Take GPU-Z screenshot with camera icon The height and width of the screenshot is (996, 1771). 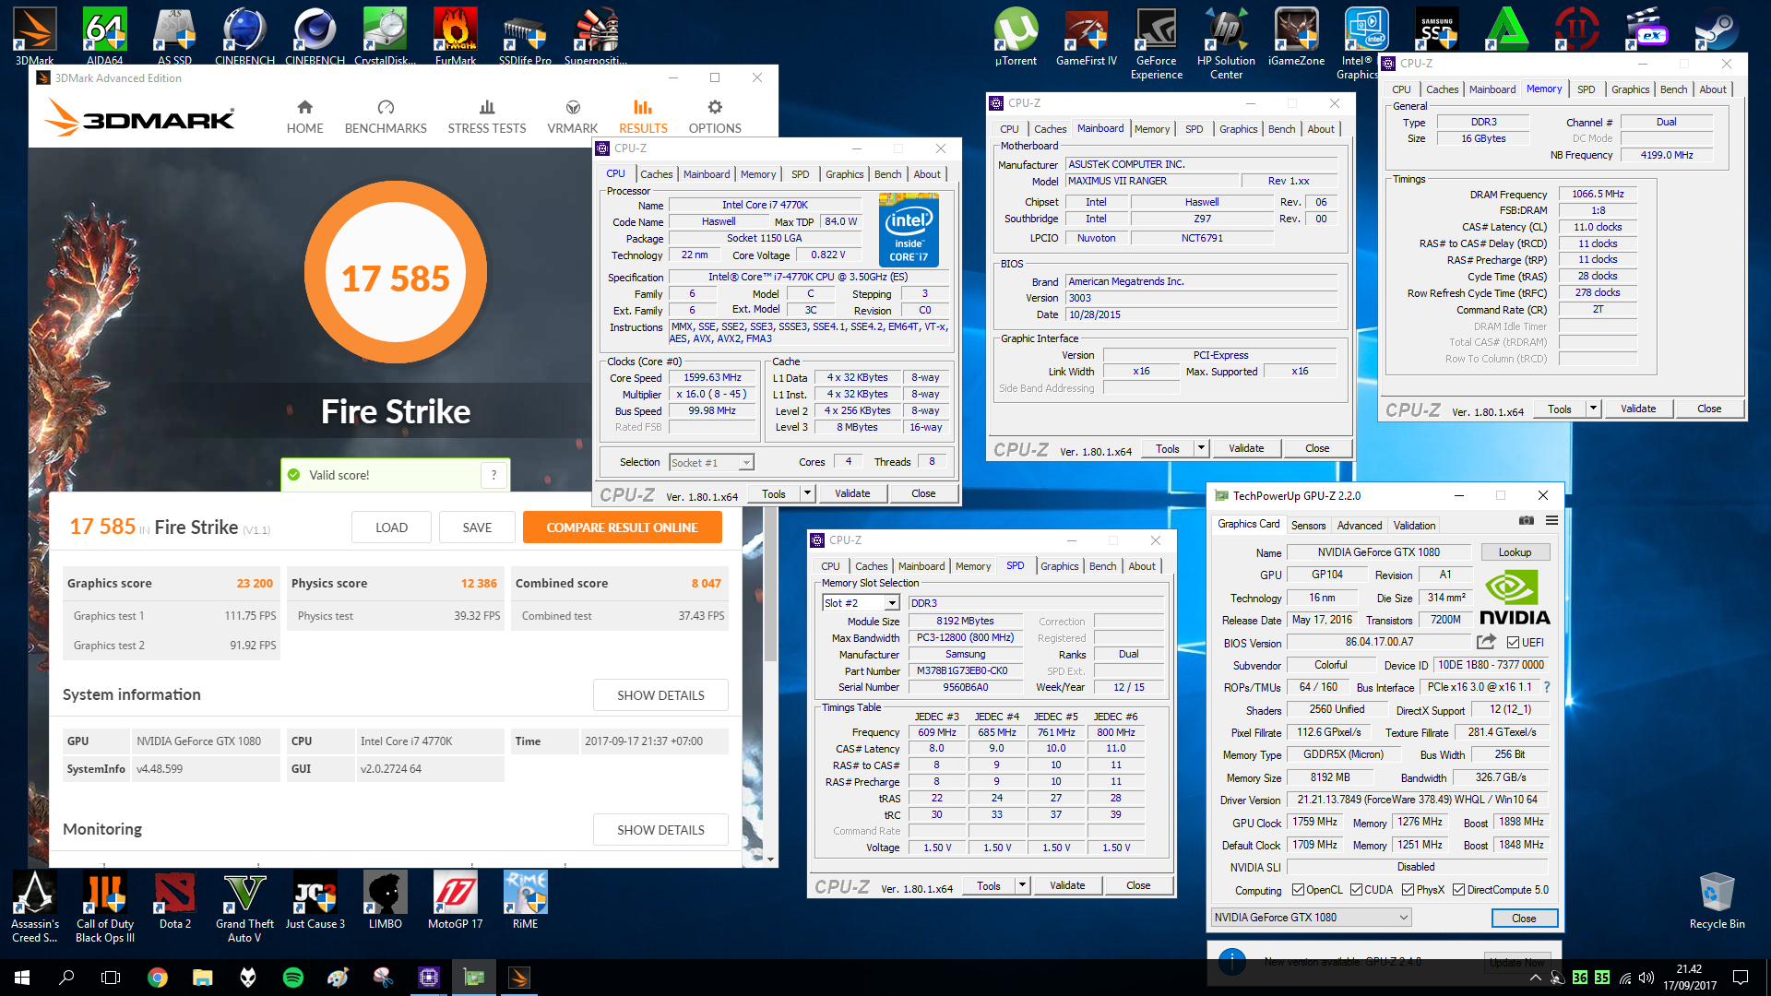[1527, 520]
